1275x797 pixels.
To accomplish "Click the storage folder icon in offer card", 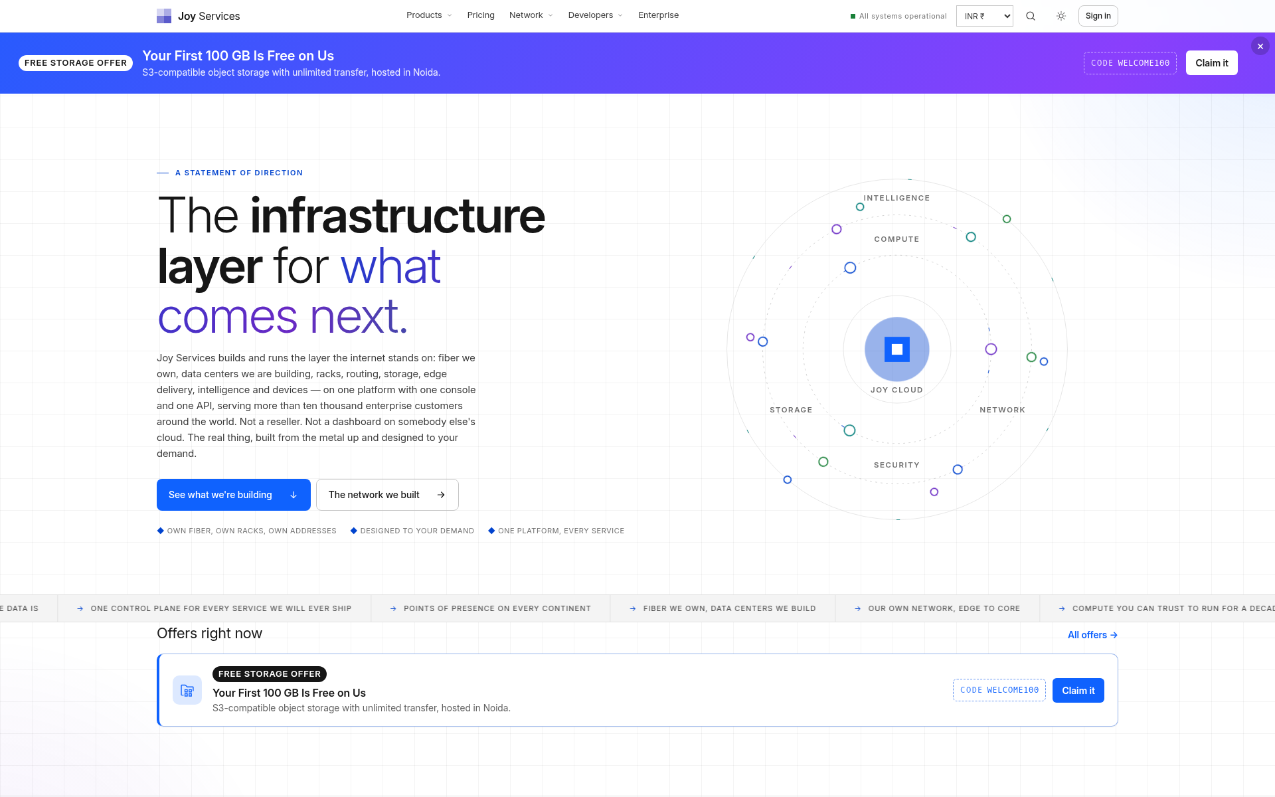I will coord(187,691).
